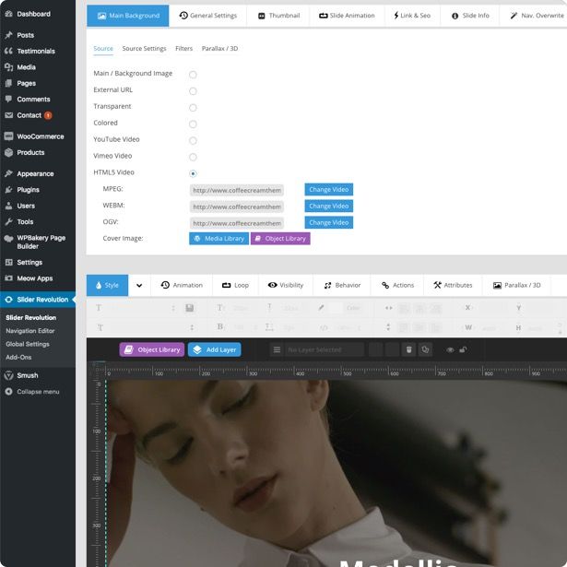
Task: Select the YouTube Video source option
Action: pos(193,140)
